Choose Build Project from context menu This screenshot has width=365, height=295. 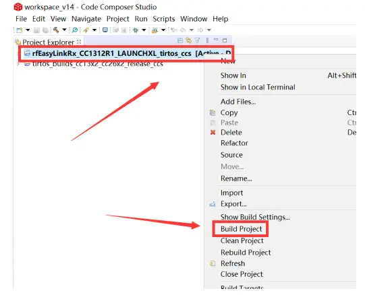click(x=242, y=229)
